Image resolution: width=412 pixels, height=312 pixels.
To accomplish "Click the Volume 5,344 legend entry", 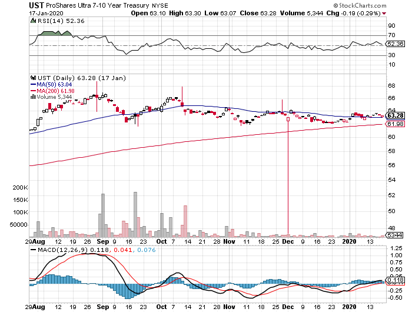I will (54, 97).
